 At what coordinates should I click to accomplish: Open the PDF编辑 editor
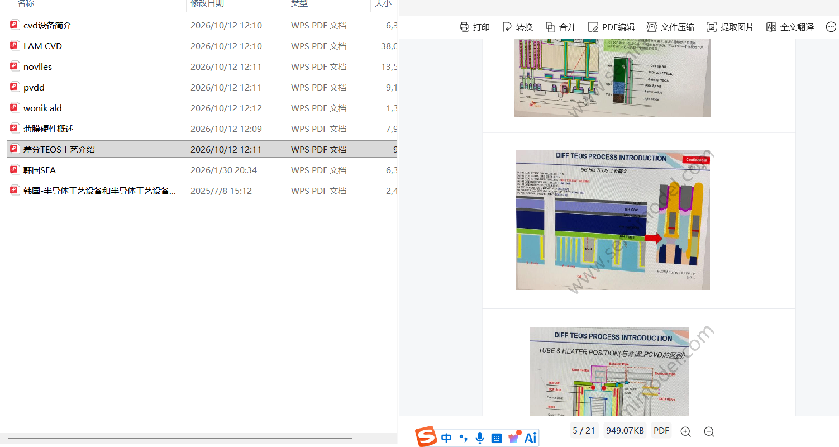[611, 27]
